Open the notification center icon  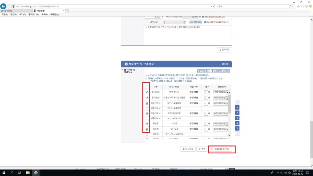(307, 173)
